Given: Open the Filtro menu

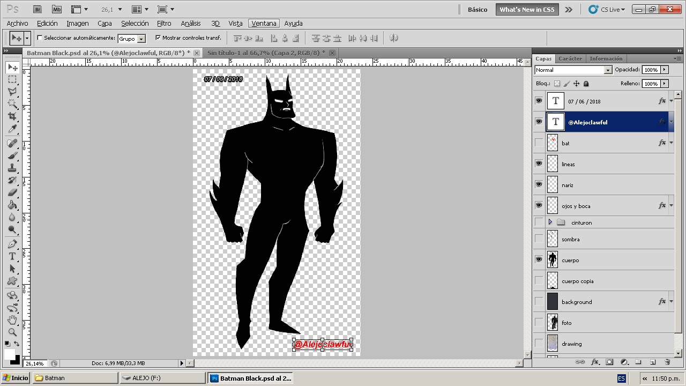Looking at the screenshot, I should [x=164, y=24].
